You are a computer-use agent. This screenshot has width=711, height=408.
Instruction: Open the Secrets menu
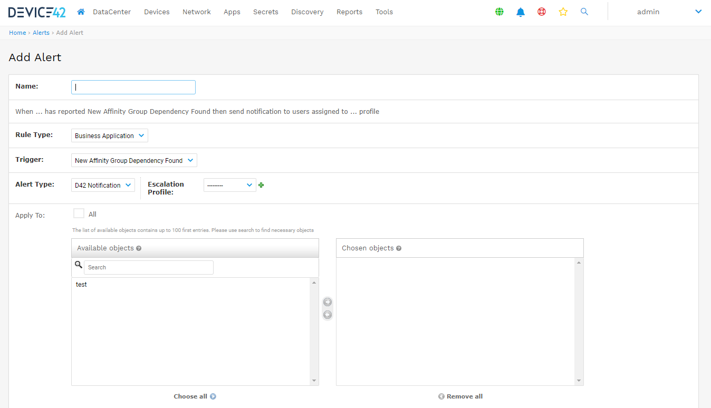266,12
